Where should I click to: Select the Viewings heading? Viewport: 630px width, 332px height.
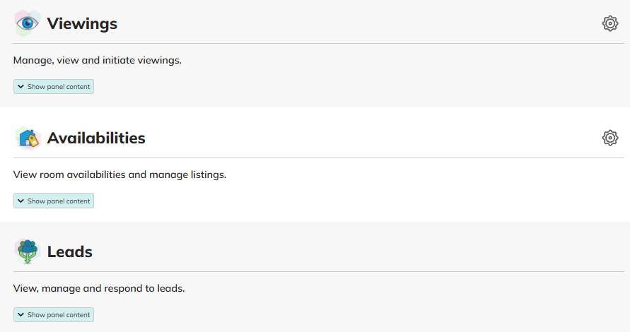point(82,24)
